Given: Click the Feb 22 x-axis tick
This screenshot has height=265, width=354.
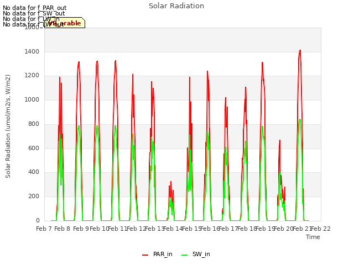Looking at the screenshot, I should 321,229.
